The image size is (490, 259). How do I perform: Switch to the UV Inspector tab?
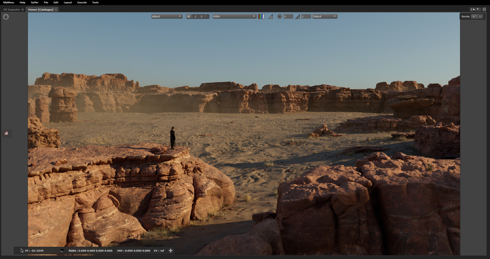pos(11,9)
